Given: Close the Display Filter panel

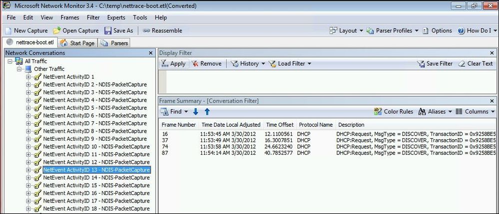Looking at the screenshot, I should (492, 53).
